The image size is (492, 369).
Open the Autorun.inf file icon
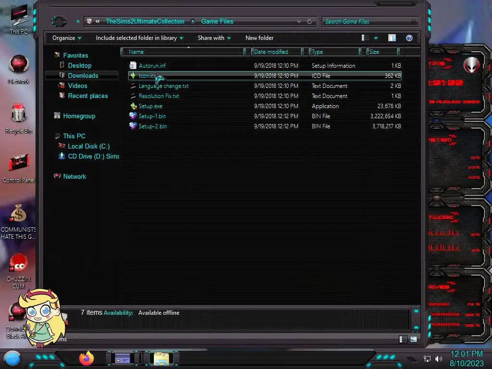[x=133, y=65]
